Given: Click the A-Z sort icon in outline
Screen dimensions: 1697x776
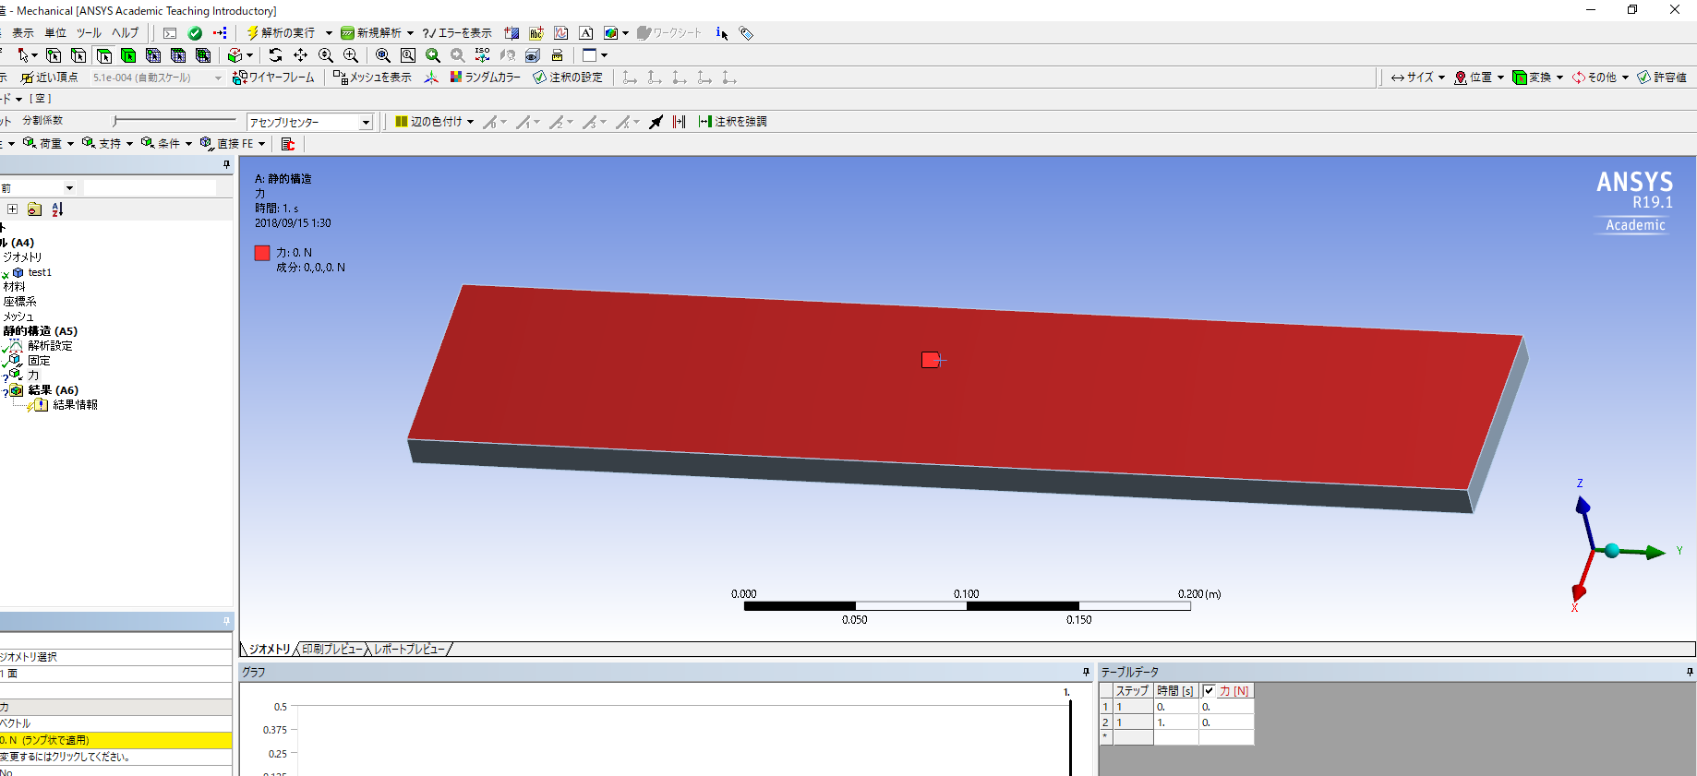Looking at the screenshot, I should [x=57, y=209].
